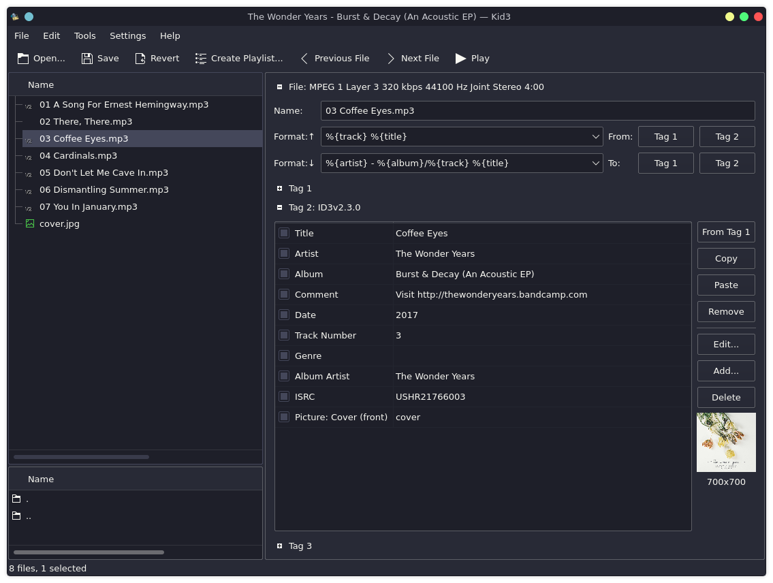Go to next file using arrow icon

coord(391,59)
